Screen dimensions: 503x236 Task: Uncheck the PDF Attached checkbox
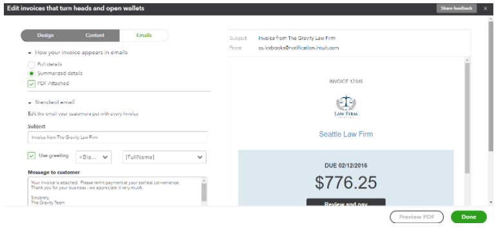[31, 84]
